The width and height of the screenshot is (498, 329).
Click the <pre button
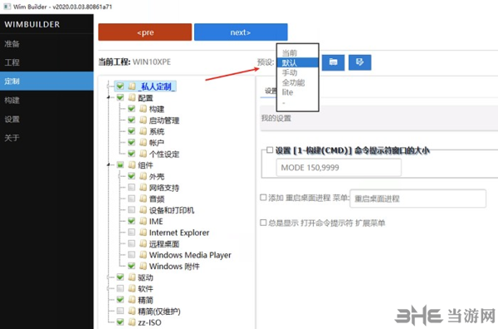[145, 32]
